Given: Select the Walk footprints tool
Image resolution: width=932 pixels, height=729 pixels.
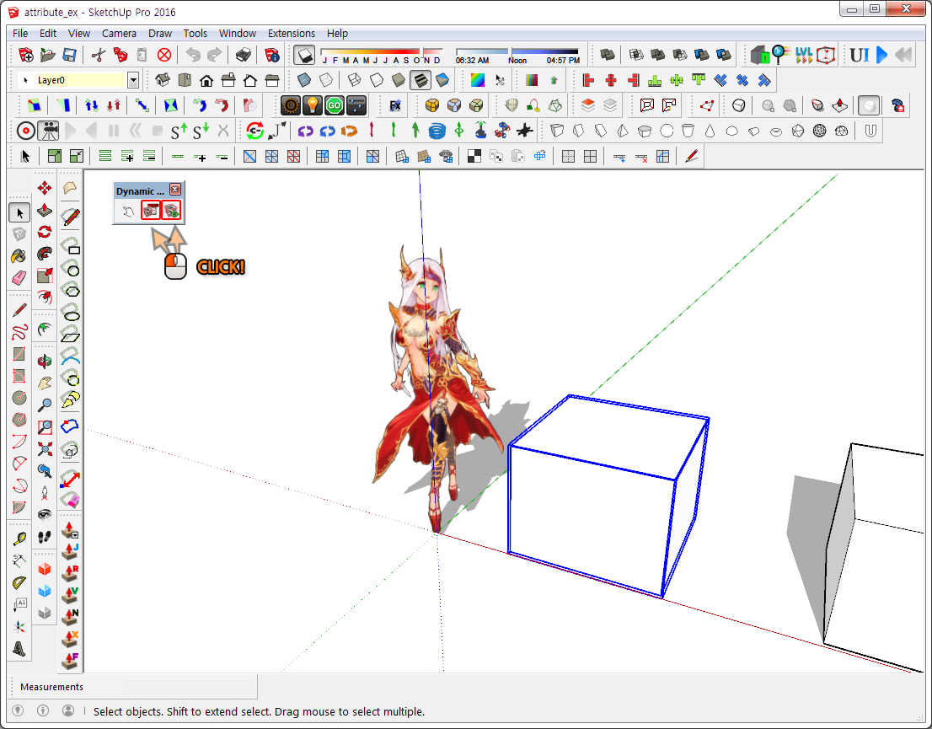Looking at the screenshot, I should point(45,537).
